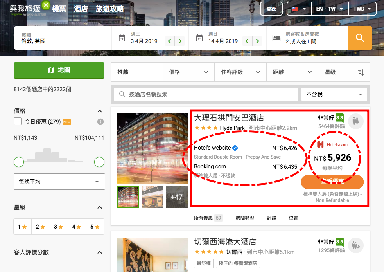Click the Taiwan flag icon
The image size is (384, 272).
[295, 9]
